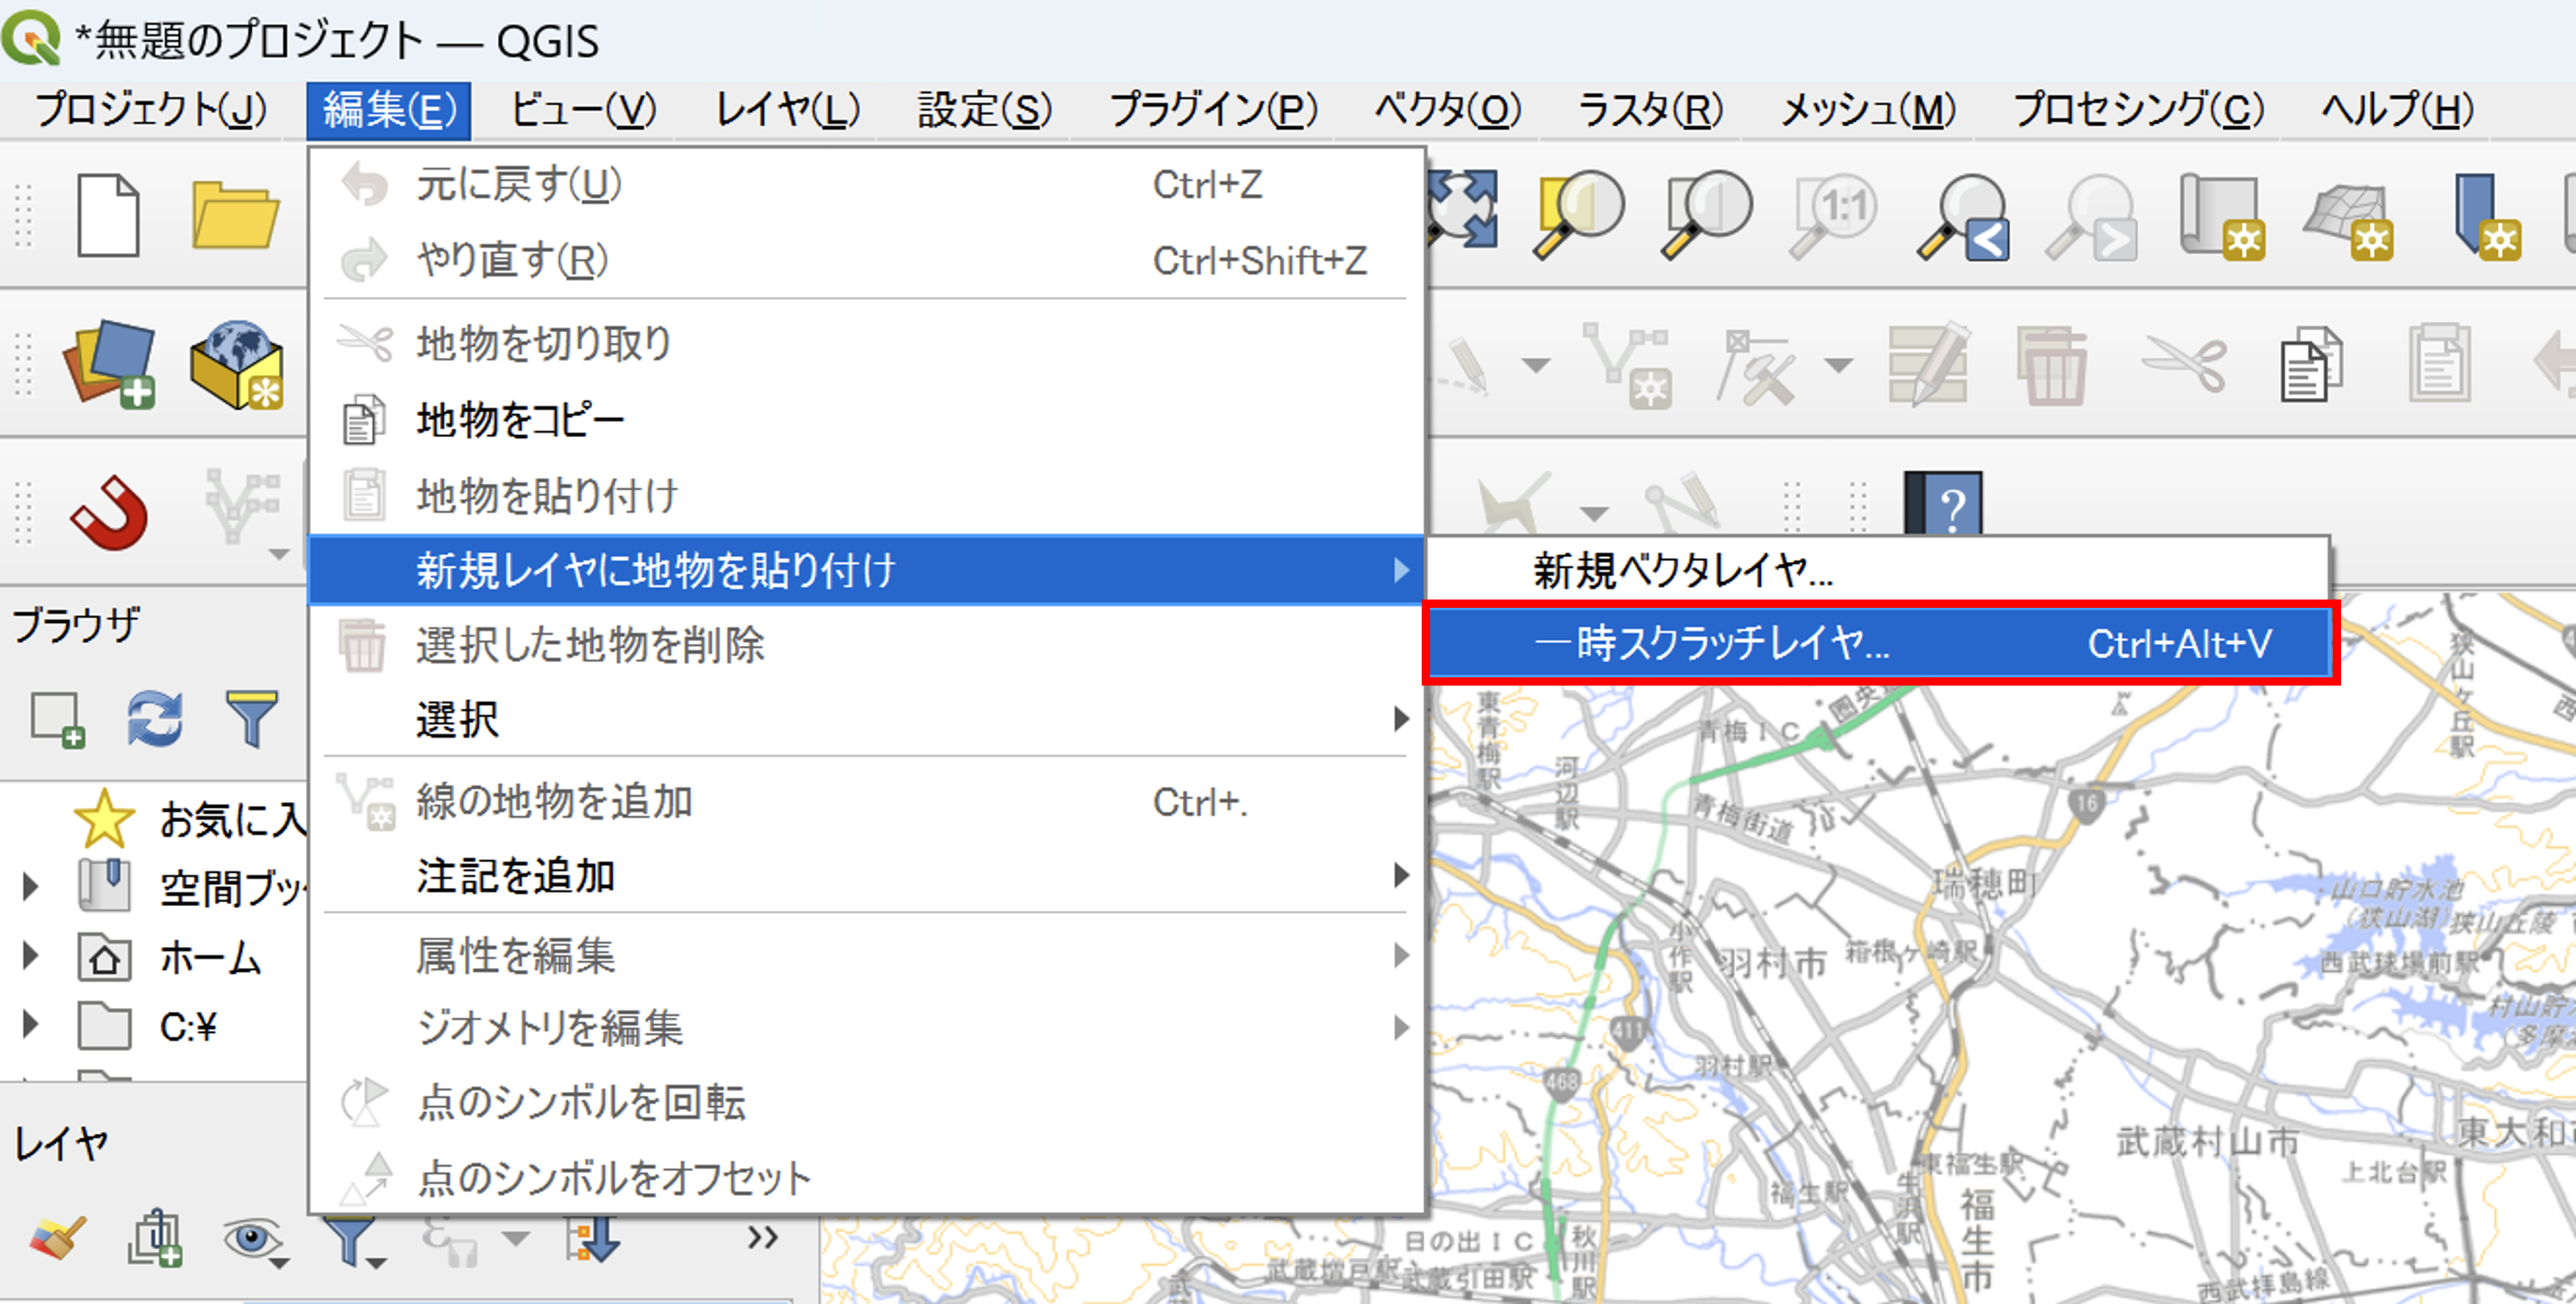Open the Data Source Manager icon

tap(108, 364)
